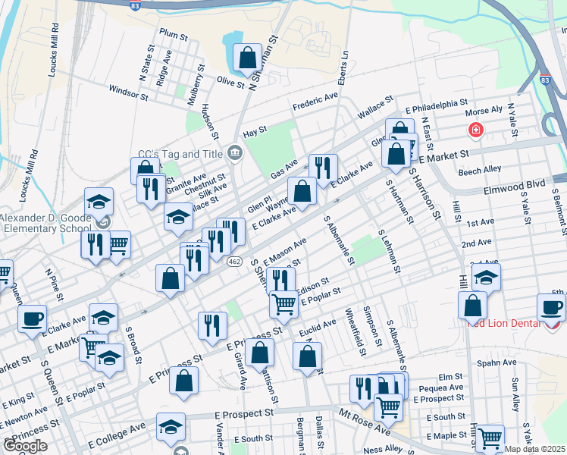Click the Plum St street label
This screenshot has height=455, width=567.
click(x=174, y=34)
